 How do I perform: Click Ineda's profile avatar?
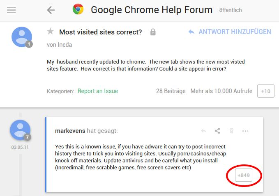click(21, 37)
